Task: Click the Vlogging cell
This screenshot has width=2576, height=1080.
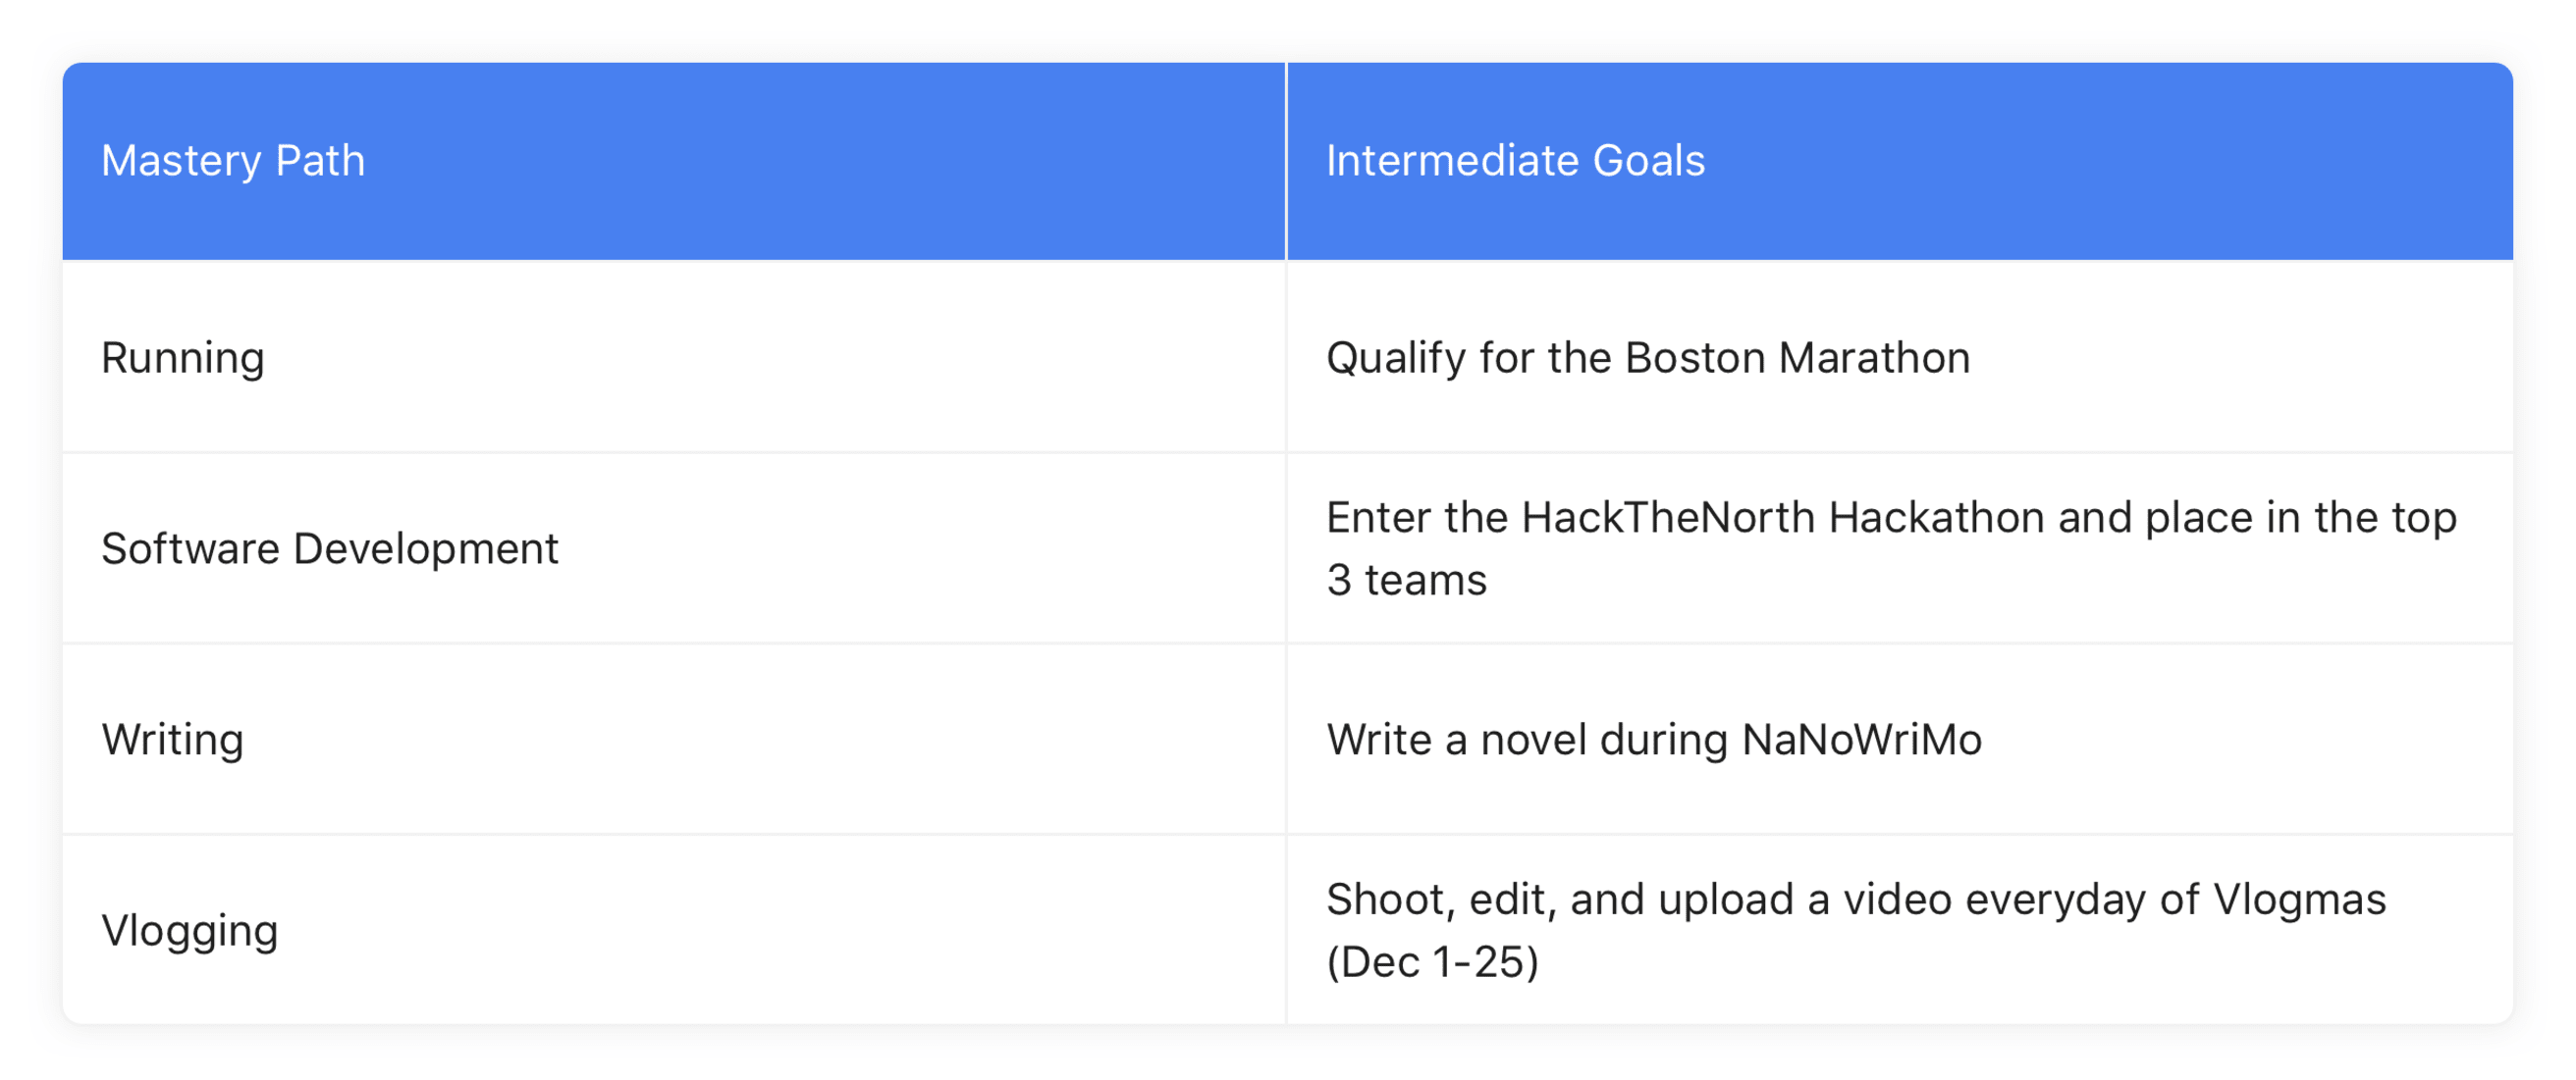Action: tap(673, 930)
